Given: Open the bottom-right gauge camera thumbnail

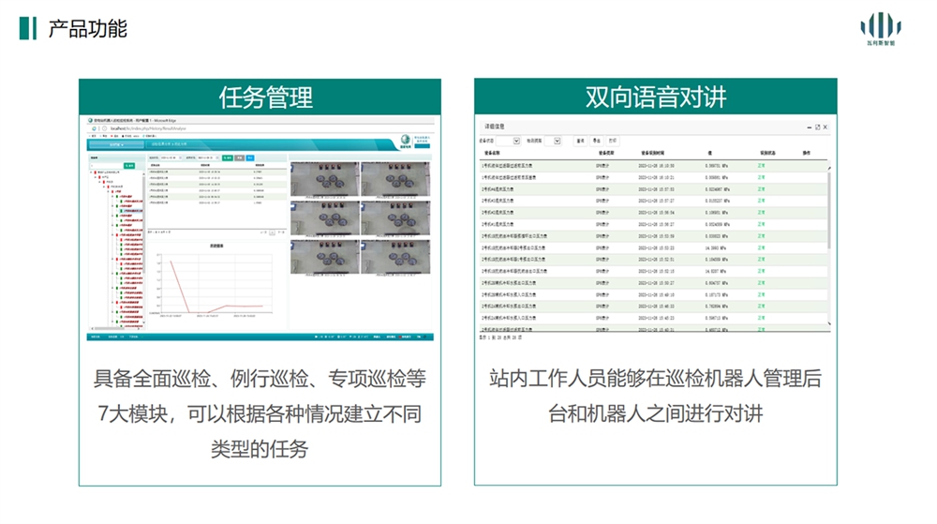Looking at the screenshot, I should (x=396, y=254).
